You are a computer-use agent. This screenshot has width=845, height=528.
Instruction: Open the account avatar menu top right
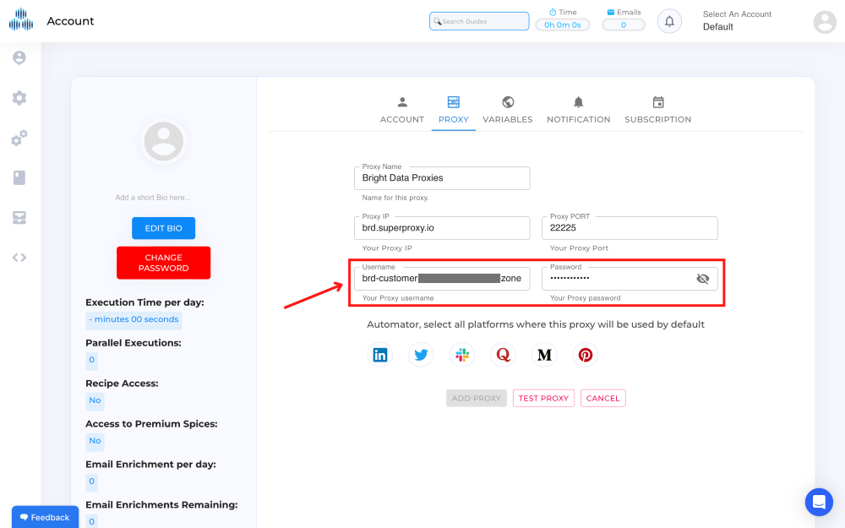point(824,22)
